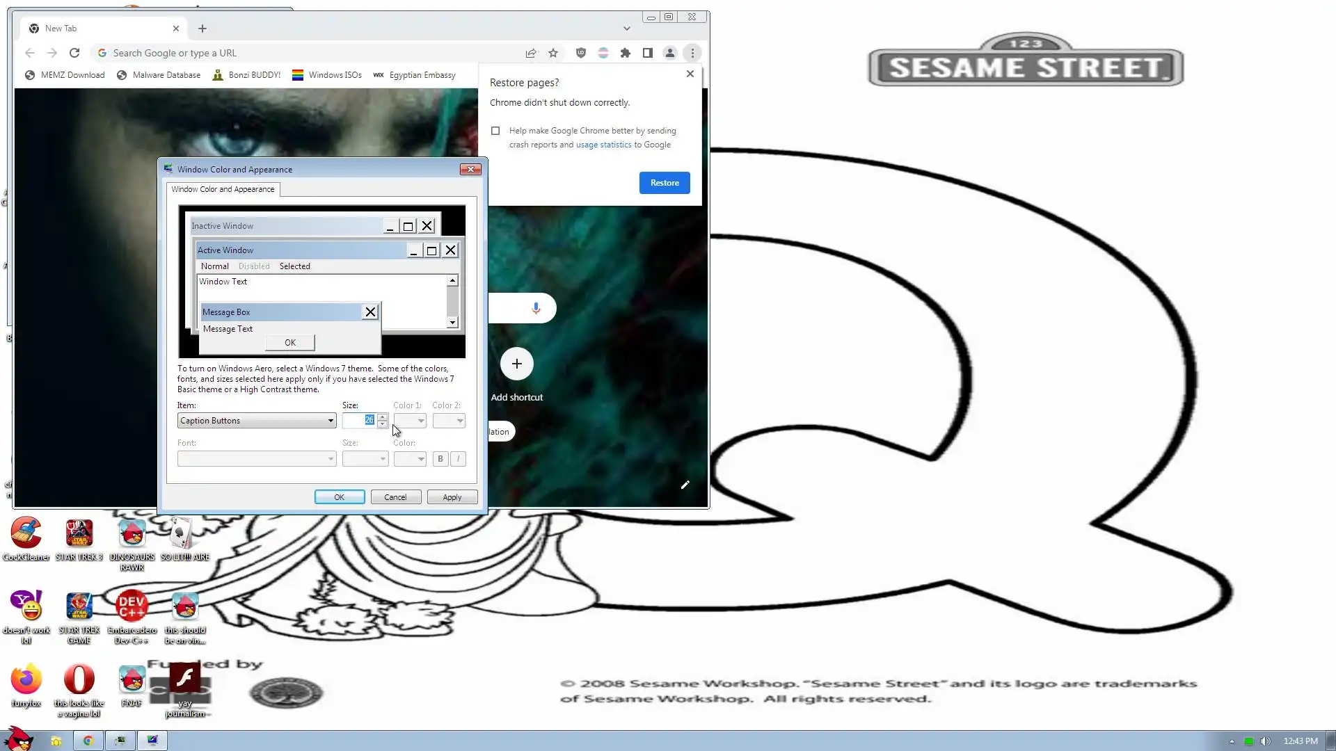
Task: Open the Malware Database bookmark
Action: (159, 75)
